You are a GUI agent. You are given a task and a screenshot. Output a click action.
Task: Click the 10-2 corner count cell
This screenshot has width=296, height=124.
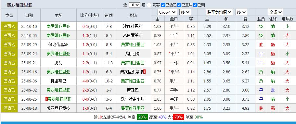click(x=109, y=81)
